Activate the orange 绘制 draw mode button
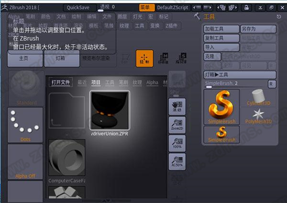Image resolution: width=287 pixels, height=203 pixels. (144, 59)
